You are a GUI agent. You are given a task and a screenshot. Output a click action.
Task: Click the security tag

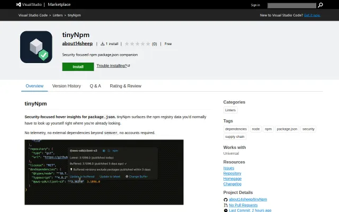click(x=308, y=129)
